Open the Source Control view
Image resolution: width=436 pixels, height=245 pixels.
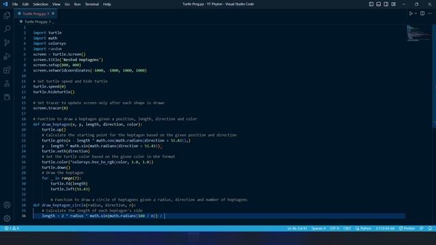point(7,42)
